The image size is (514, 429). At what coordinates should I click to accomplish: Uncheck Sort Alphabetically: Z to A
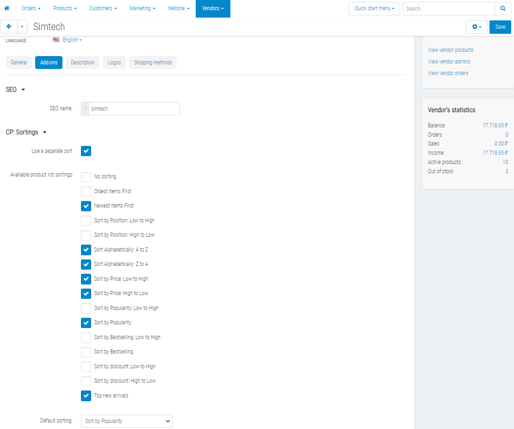[86, 264]
